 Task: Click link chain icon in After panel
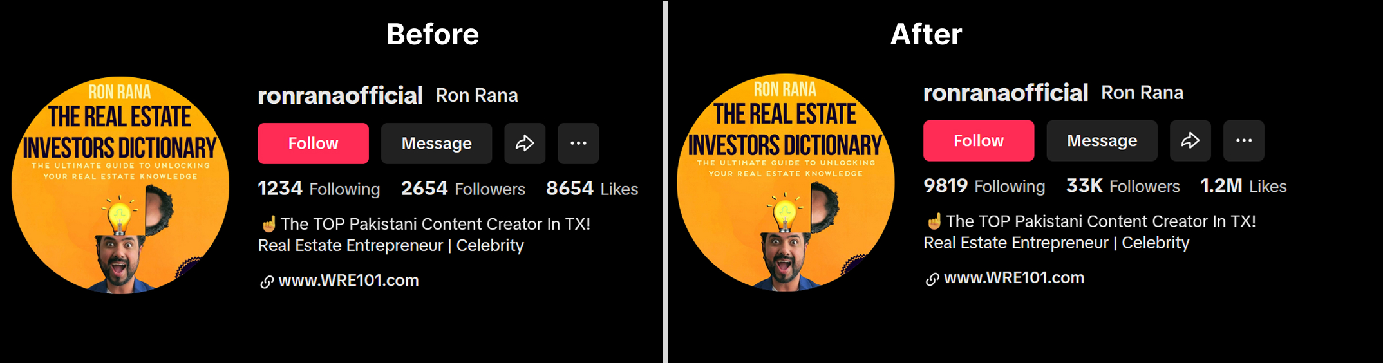tap(932, 279)
